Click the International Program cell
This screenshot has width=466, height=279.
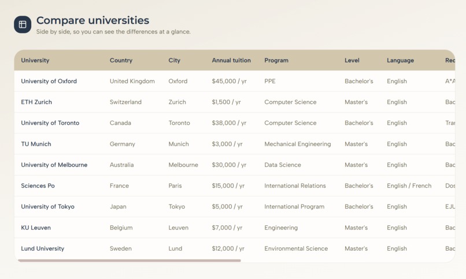click(x=294, y=207)
